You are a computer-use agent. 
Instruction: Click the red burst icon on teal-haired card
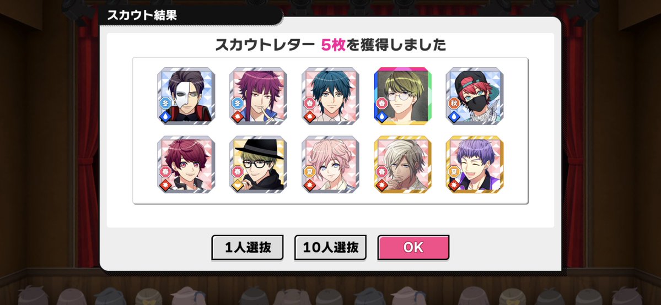pyautogui.click(x=309, y=116)
